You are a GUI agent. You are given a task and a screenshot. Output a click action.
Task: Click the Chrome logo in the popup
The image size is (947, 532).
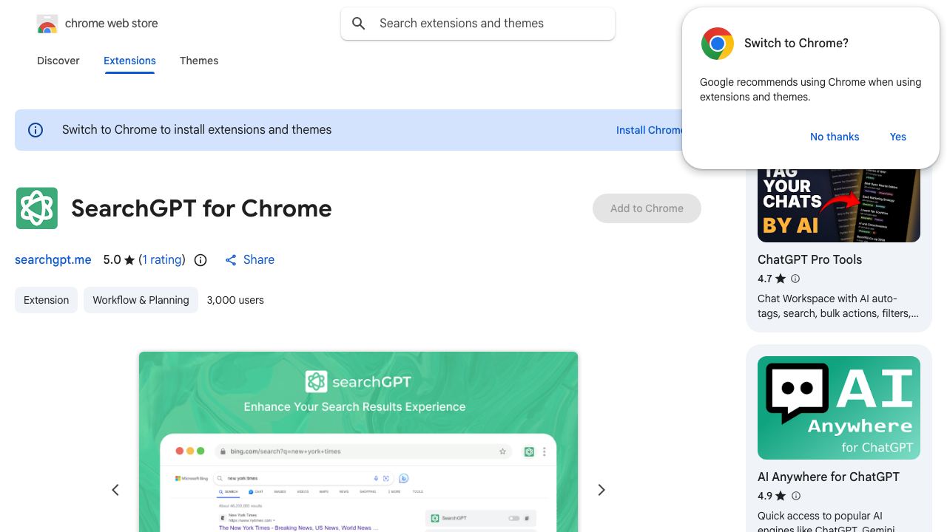point(718,44)
